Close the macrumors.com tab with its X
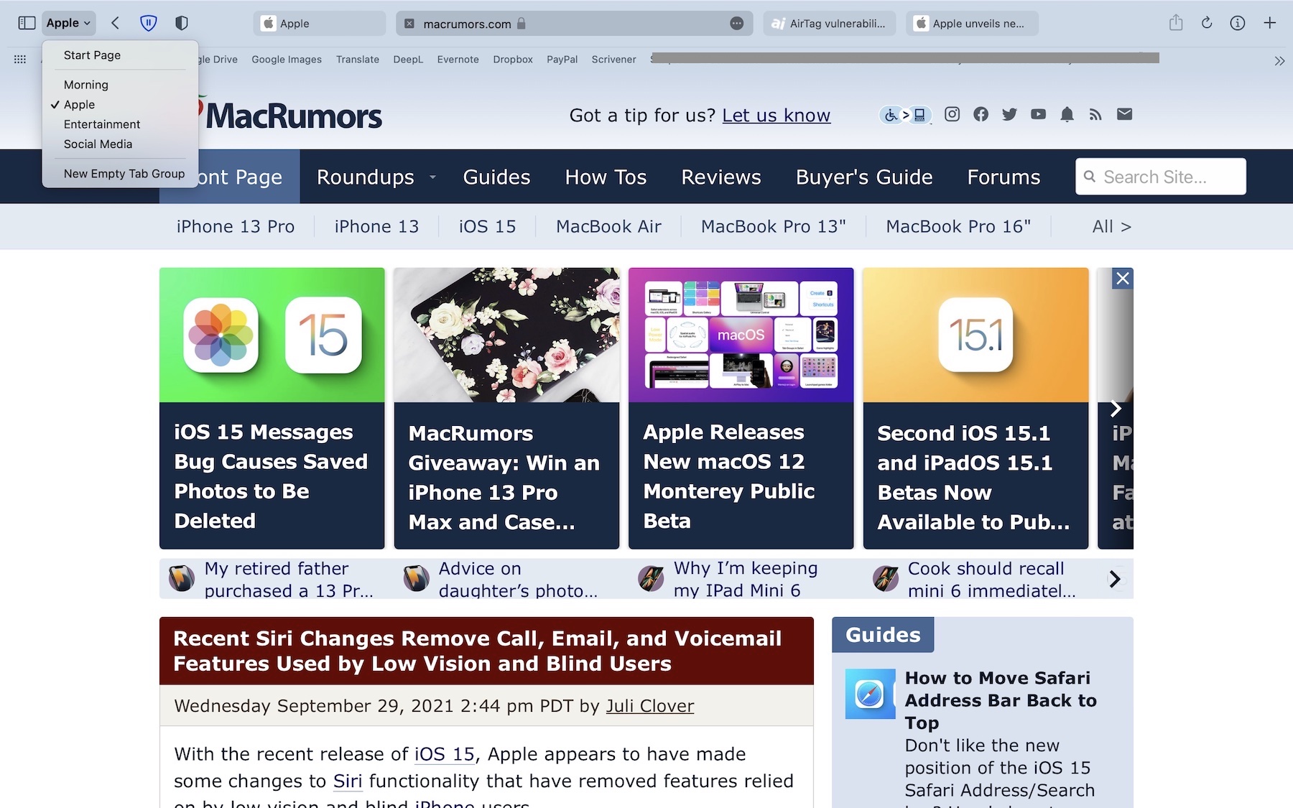The height and width of the screenshot is (808, 1293). (x=409, y=24)
